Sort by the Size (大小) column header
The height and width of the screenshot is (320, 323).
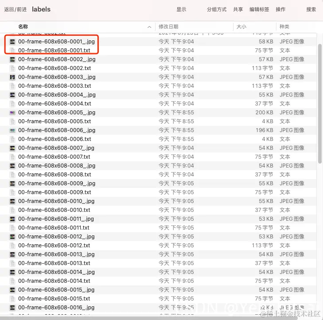pyautogui.click(x=241, y=27)
